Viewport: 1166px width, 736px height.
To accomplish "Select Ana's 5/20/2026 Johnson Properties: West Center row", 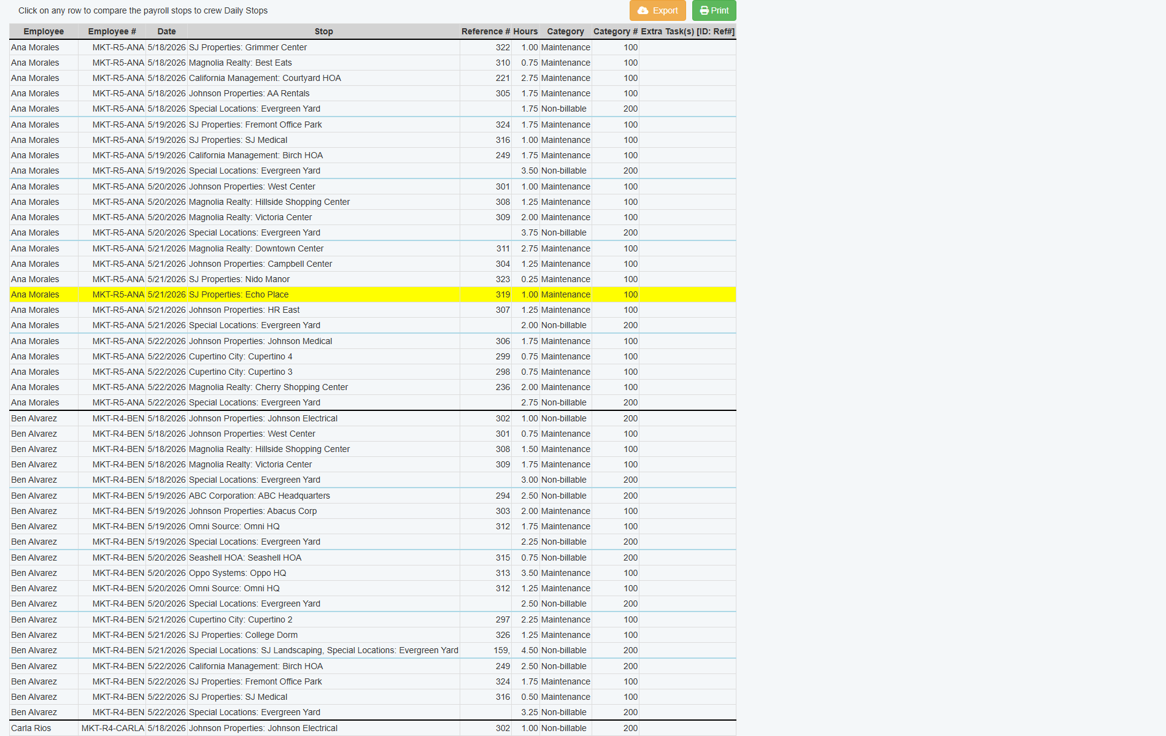I will pos(373,186).
